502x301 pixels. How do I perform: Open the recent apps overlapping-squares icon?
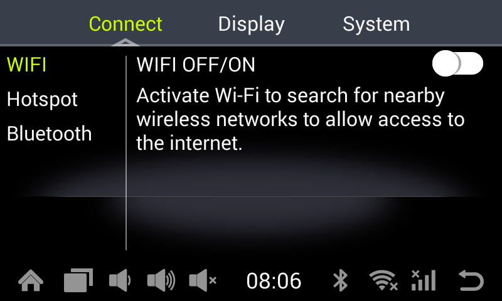(78, 280)
